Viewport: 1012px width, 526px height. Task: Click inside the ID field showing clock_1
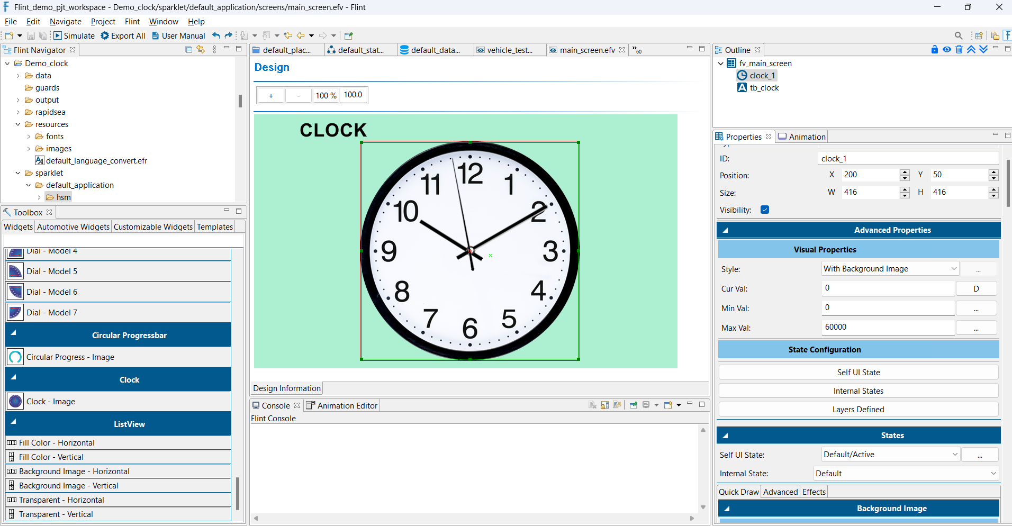(907, 158)
